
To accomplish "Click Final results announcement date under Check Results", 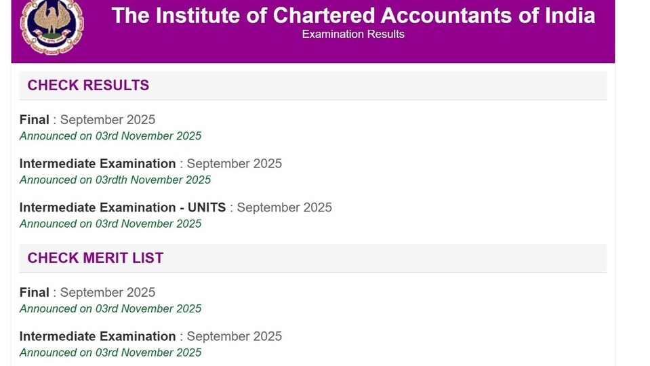I will [x=110, y=136].
